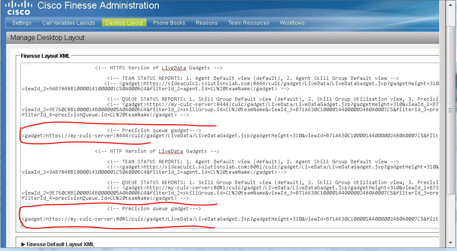Viewport: 457px width, 251px height.
Task: Expand the Finesse Default Layout XML section
Action: pos(58,244)
